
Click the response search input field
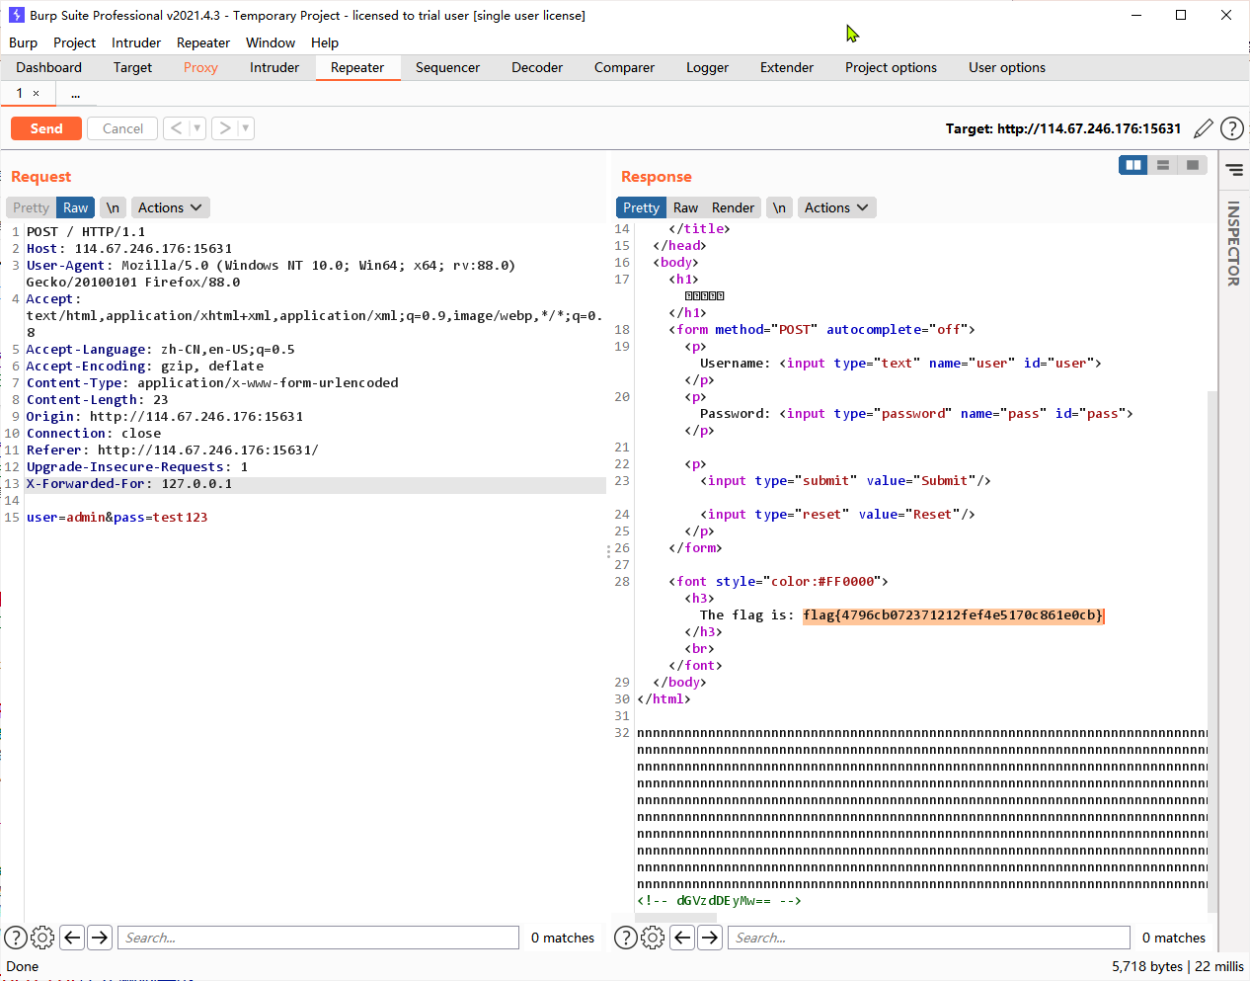click(928, 938)
